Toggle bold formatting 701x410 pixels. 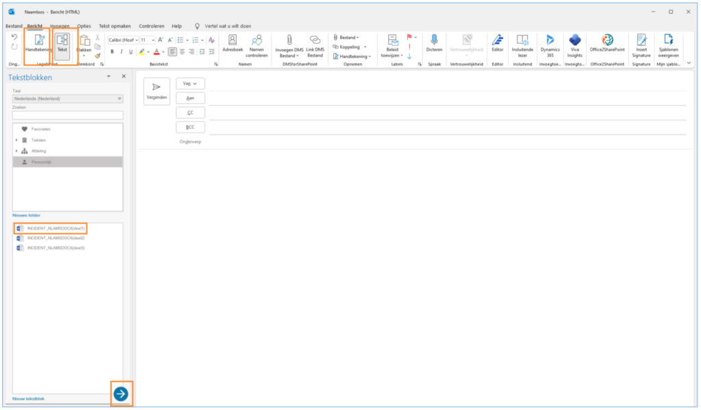click(112, 52)
